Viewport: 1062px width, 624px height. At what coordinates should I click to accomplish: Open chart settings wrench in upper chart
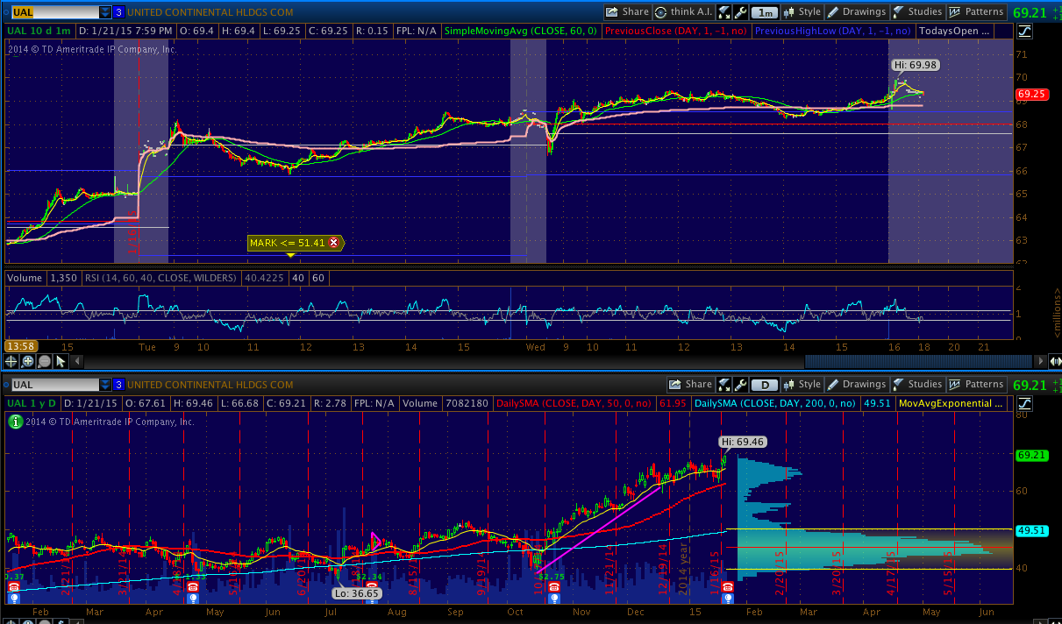740,12
